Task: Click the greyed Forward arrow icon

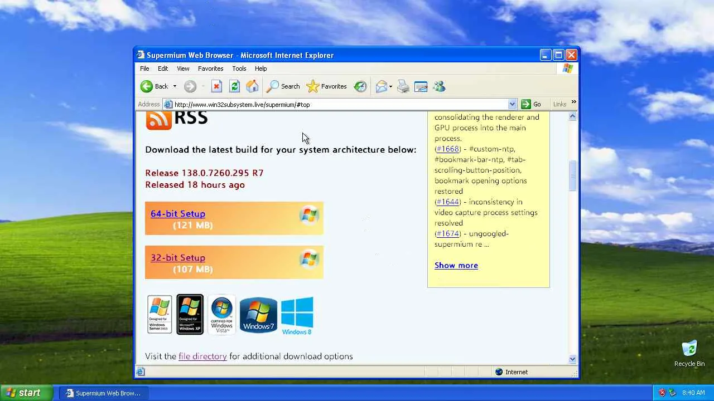Action: (190, 86)
